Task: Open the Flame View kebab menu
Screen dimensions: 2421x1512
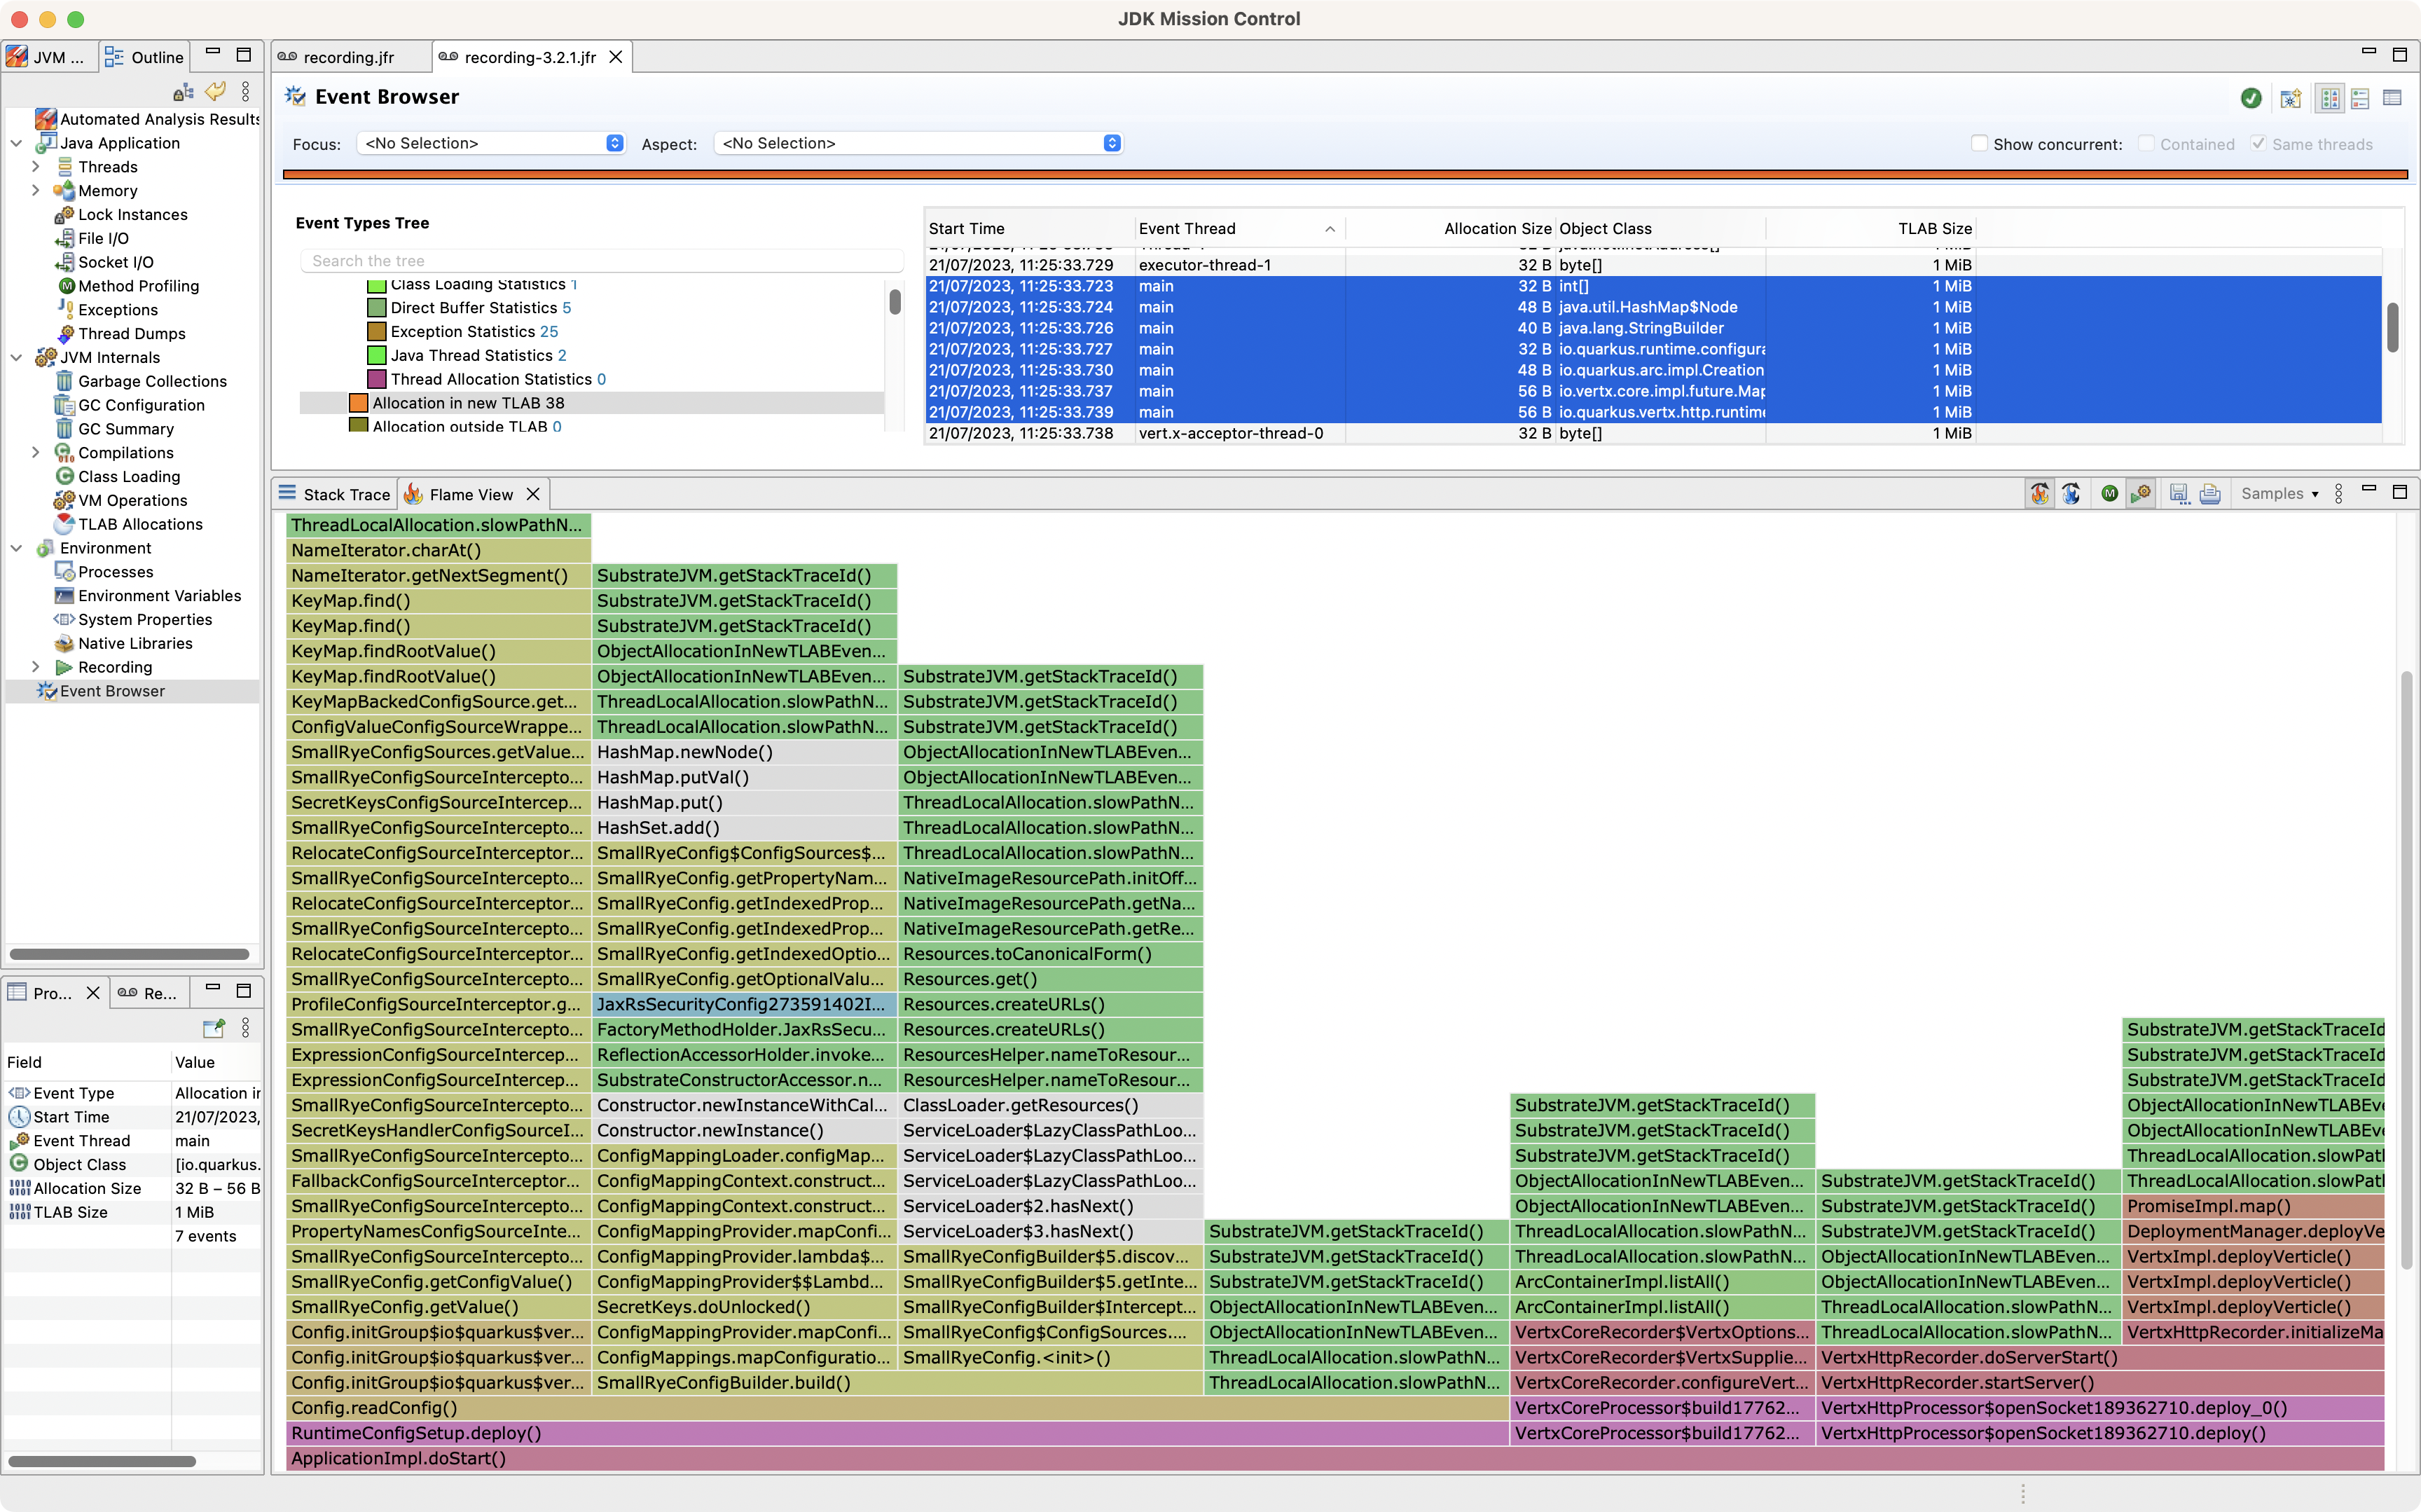Action: coord(2338,493)
